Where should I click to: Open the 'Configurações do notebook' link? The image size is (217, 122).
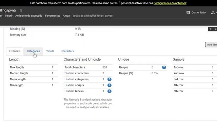click(x=170, y=3)
